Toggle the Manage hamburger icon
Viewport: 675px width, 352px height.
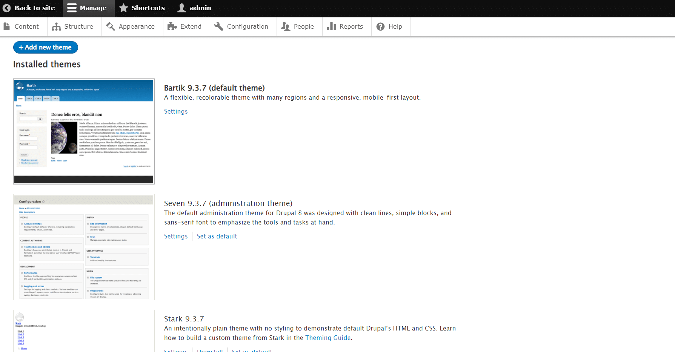(x=72, y=8)
